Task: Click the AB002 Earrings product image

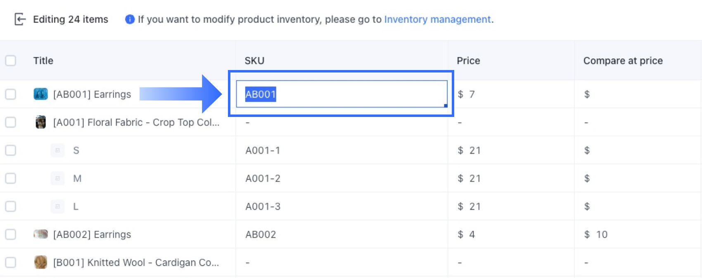Action: tap(40, 234)
